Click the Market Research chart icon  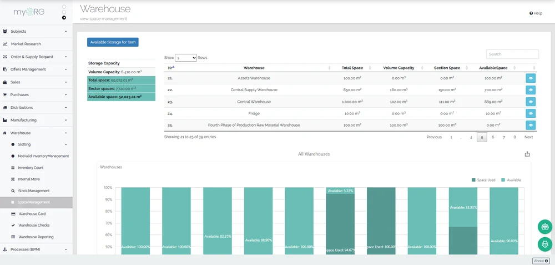(5, 44)
